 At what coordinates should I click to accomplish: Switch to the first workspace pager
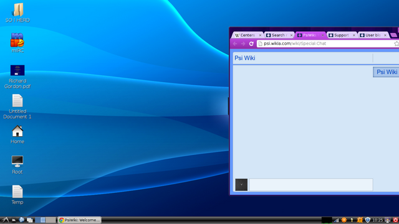pos(40,220)
